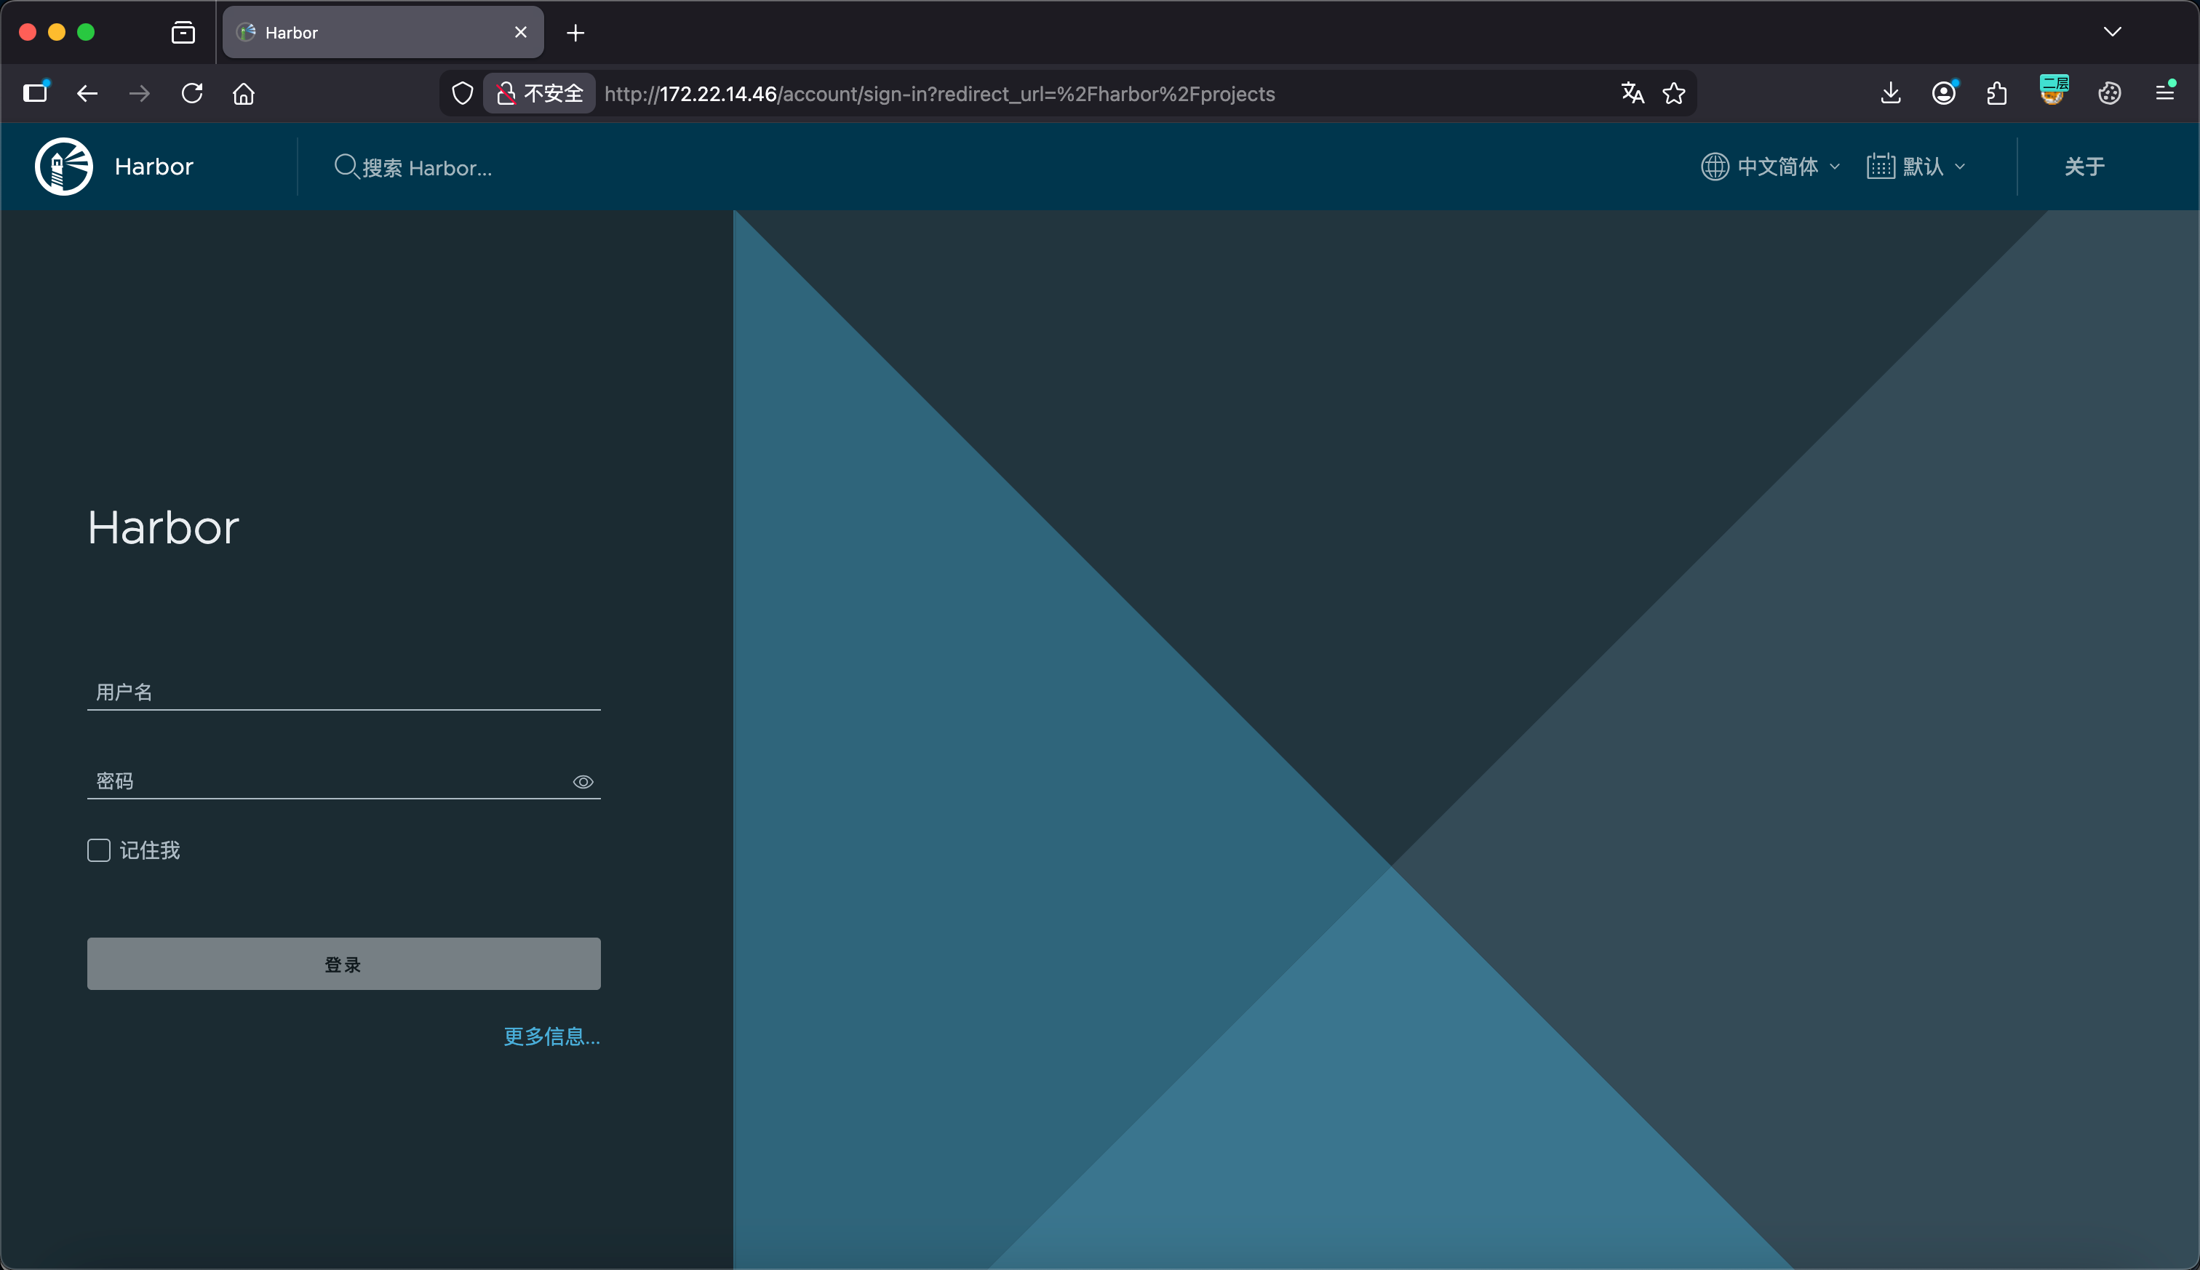2200x1270 pixels.
Task: Click the 登录 login button
Action: tap(343, 964)
